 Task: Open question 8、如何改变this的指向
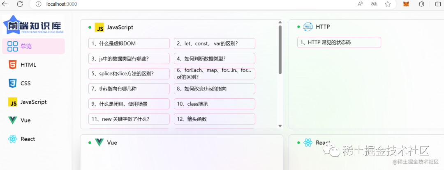215,89
